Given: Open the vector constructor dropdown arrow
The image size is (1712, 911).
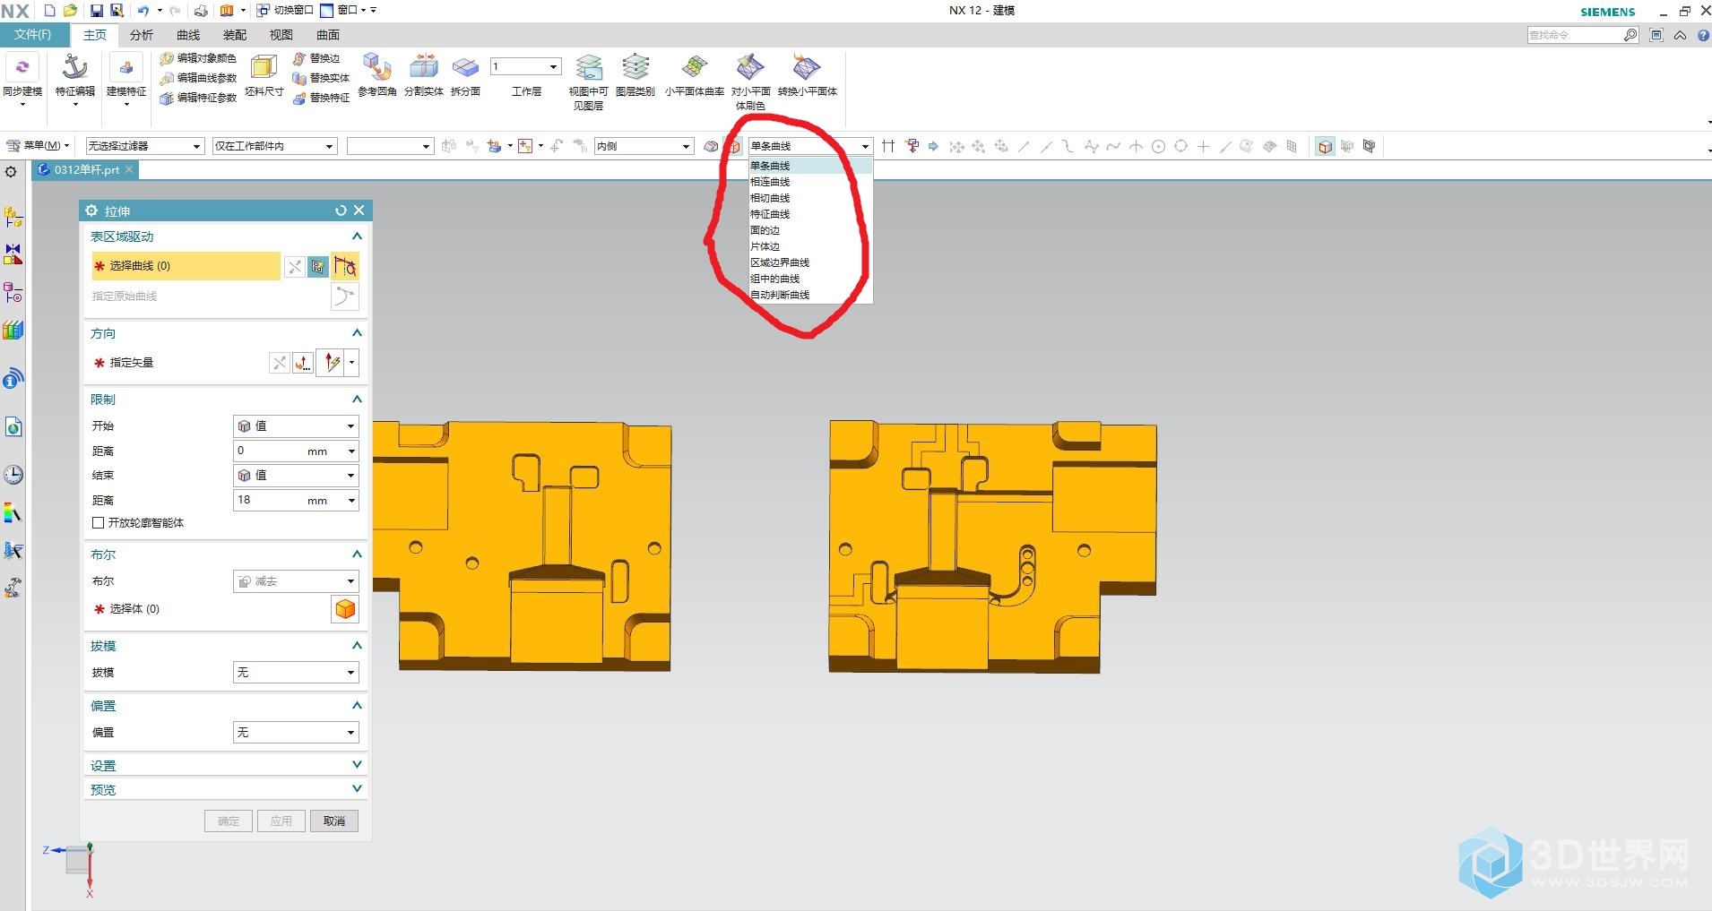Looking at the screenshot, I should (x=352, y=363).
